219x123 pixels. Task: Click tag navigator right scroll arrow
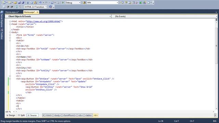tap(215, 115)
